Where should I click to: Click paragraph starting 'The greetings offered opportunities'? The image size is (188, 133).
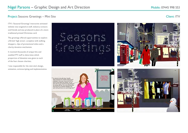tap(28, 43)
